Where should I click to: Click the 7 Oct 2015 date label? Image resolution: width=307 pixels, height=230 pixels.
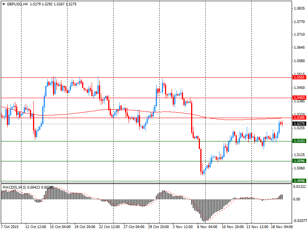(10, 227)
